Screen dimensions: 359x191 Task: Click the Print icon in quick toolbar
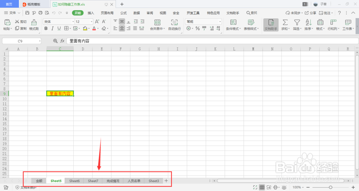coord(41,13)
